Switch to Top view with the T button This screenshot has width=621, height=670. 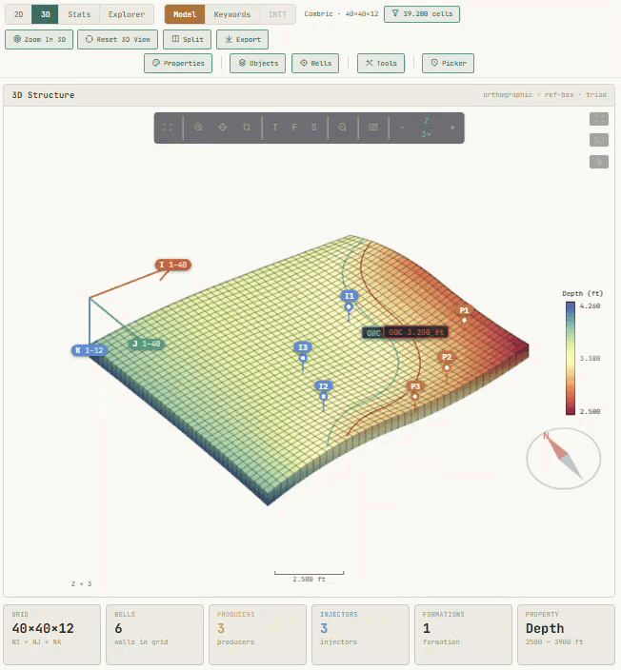(x=275, y=128)
